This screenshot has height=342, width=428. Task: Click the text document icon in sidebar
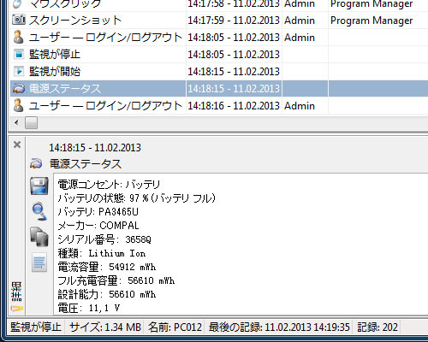coord(39,262)
